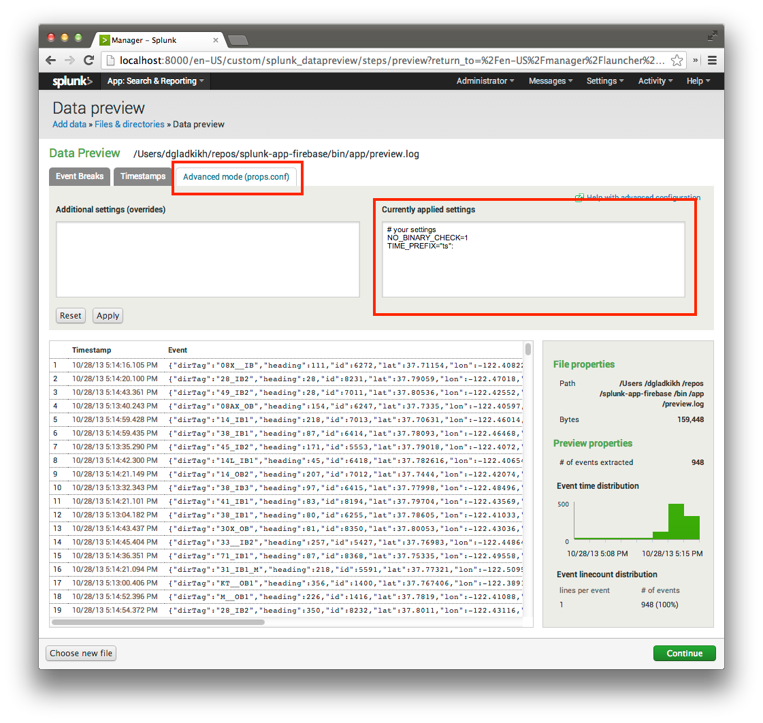Click the Apply button
The height and width of the screenshot is (723, 763).
pos(108,315)
